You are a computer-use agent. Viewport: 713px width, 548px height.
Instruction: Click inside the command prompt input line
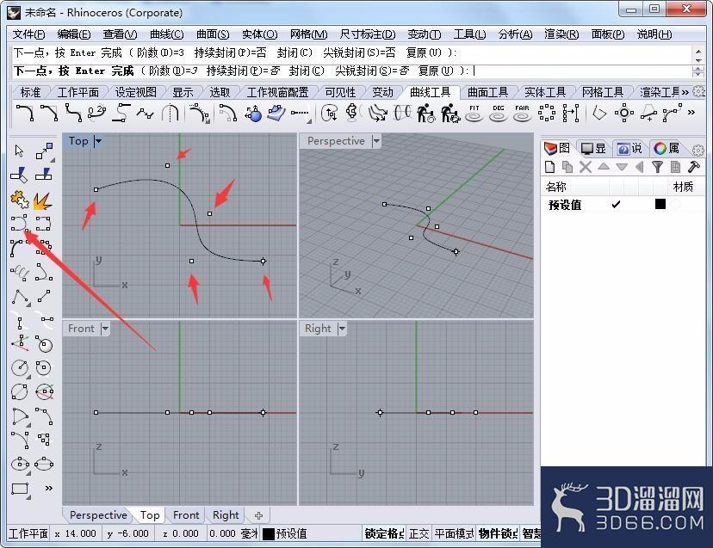coord(353,71)
